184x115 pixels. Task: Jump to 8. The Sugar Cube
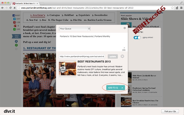[58, 20]
